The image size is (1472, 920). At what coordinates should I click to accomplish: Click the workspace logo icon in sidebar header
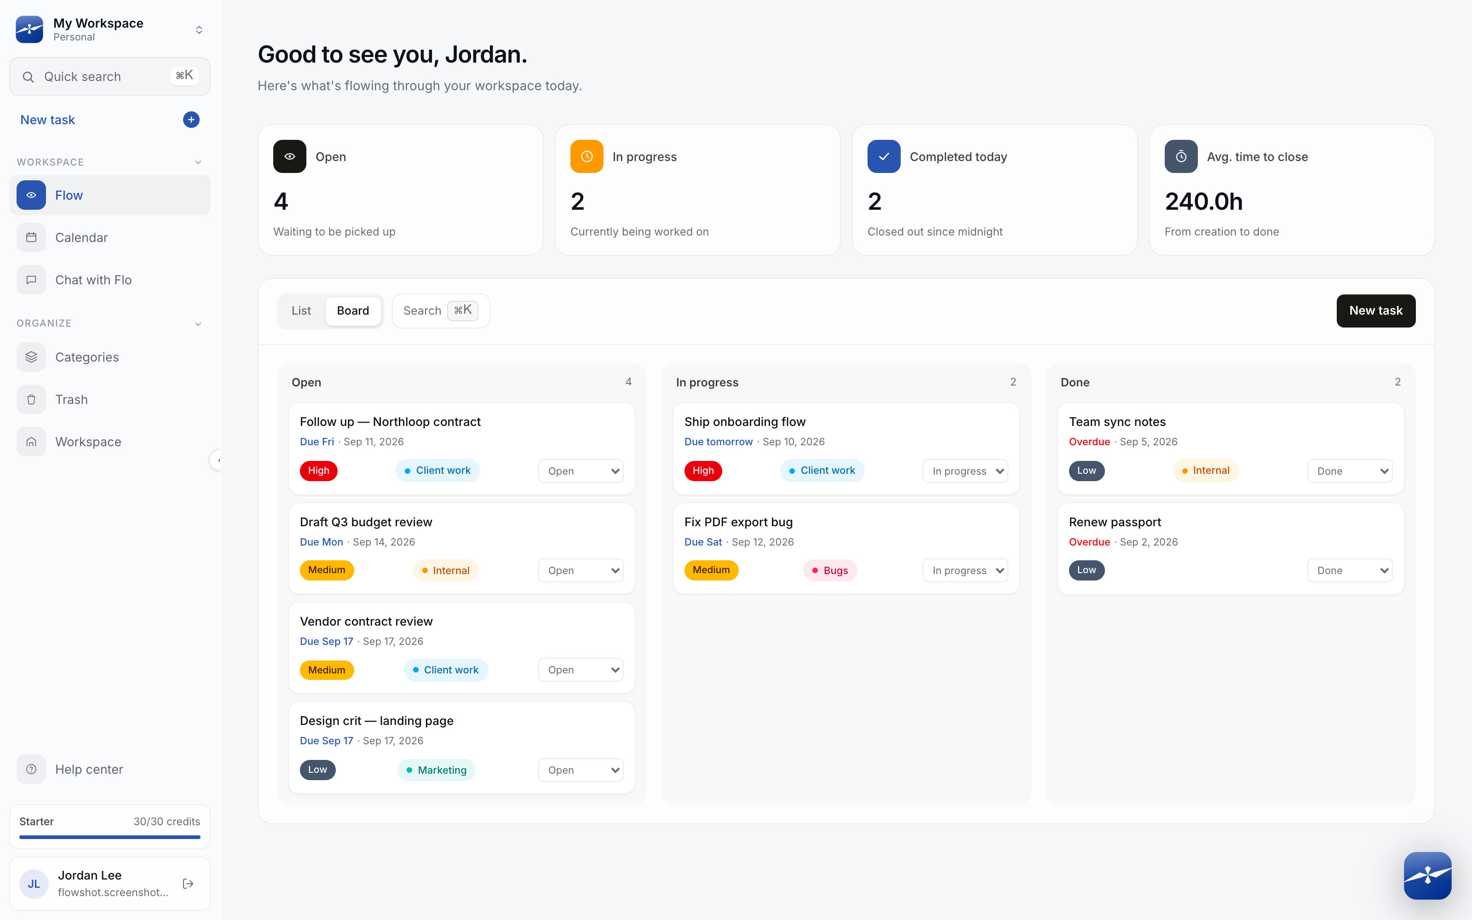[29, 29]
